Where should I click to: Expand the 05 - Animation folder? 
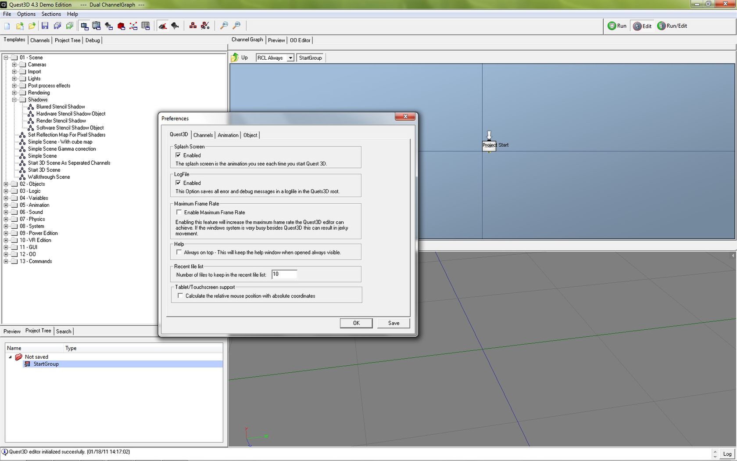point(6,205)
